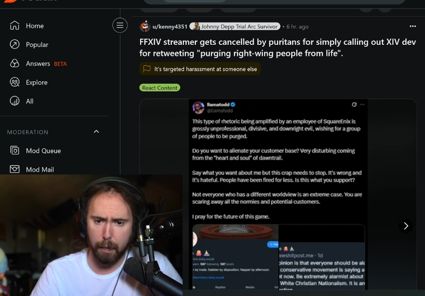Go to next image in gallery
This screenshot has width=425, height=296.
tap(406, 226)
